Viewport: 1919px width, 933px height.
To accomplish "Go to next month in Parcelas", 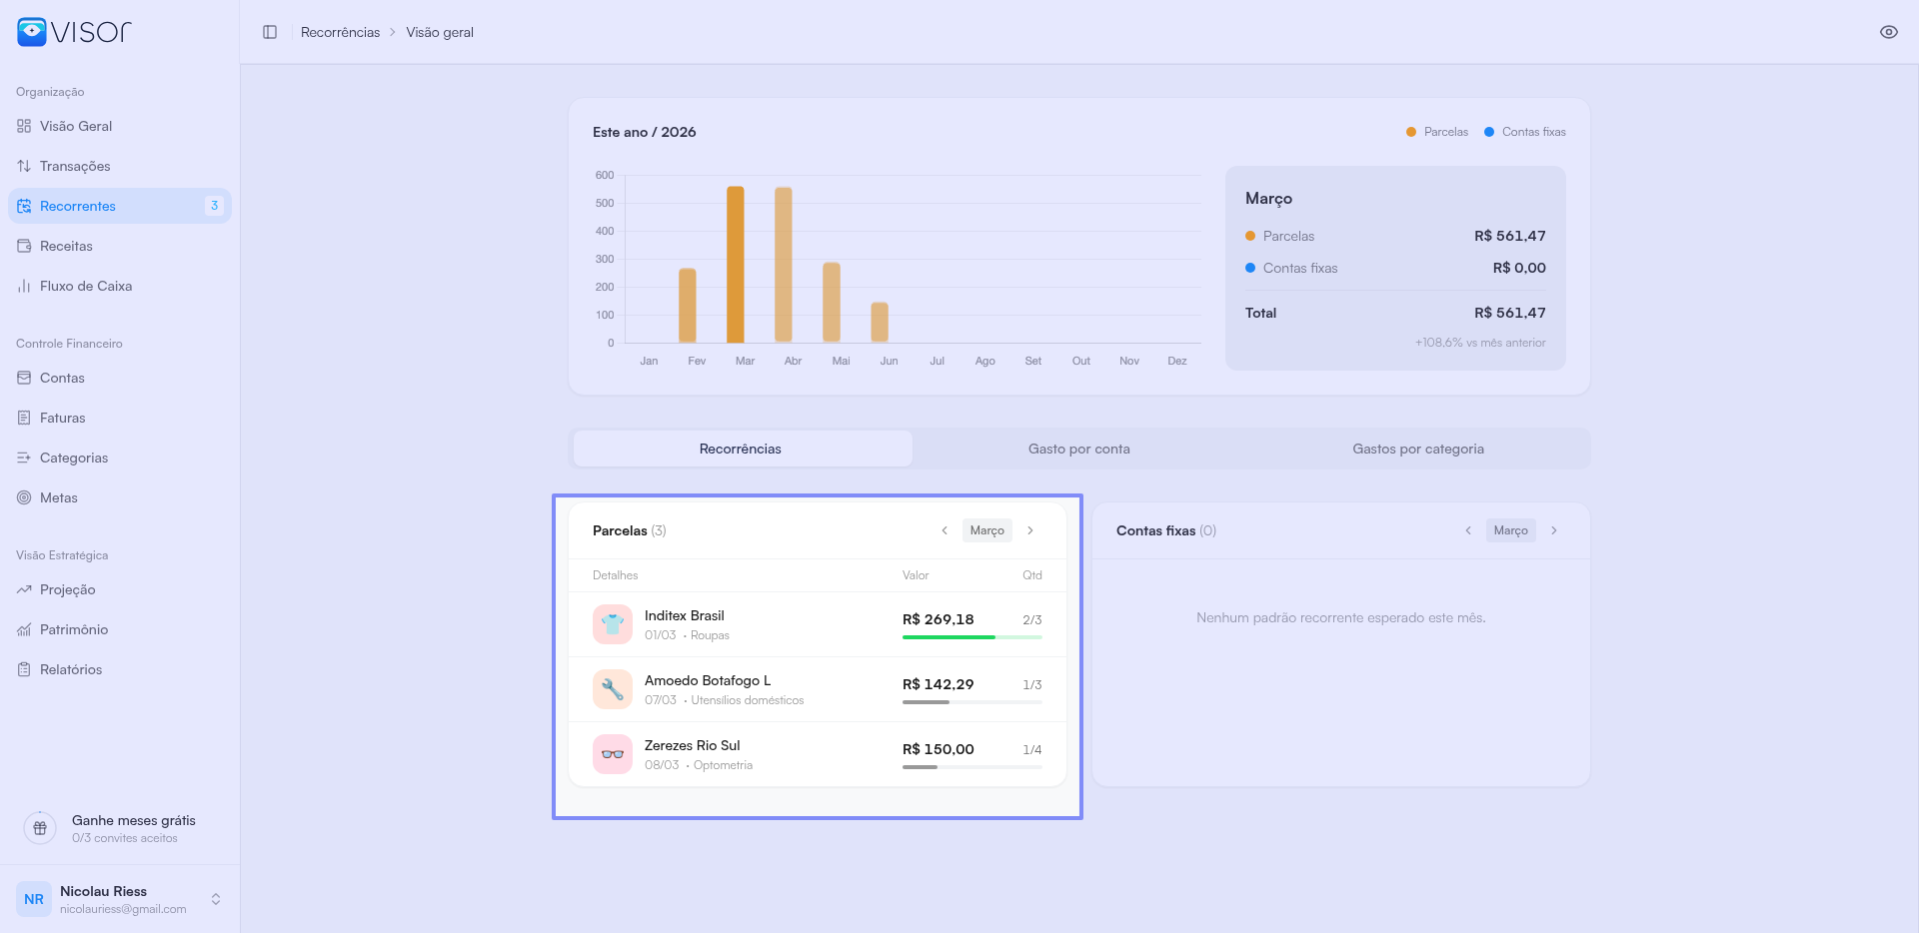I will (x=1030, y=530).
